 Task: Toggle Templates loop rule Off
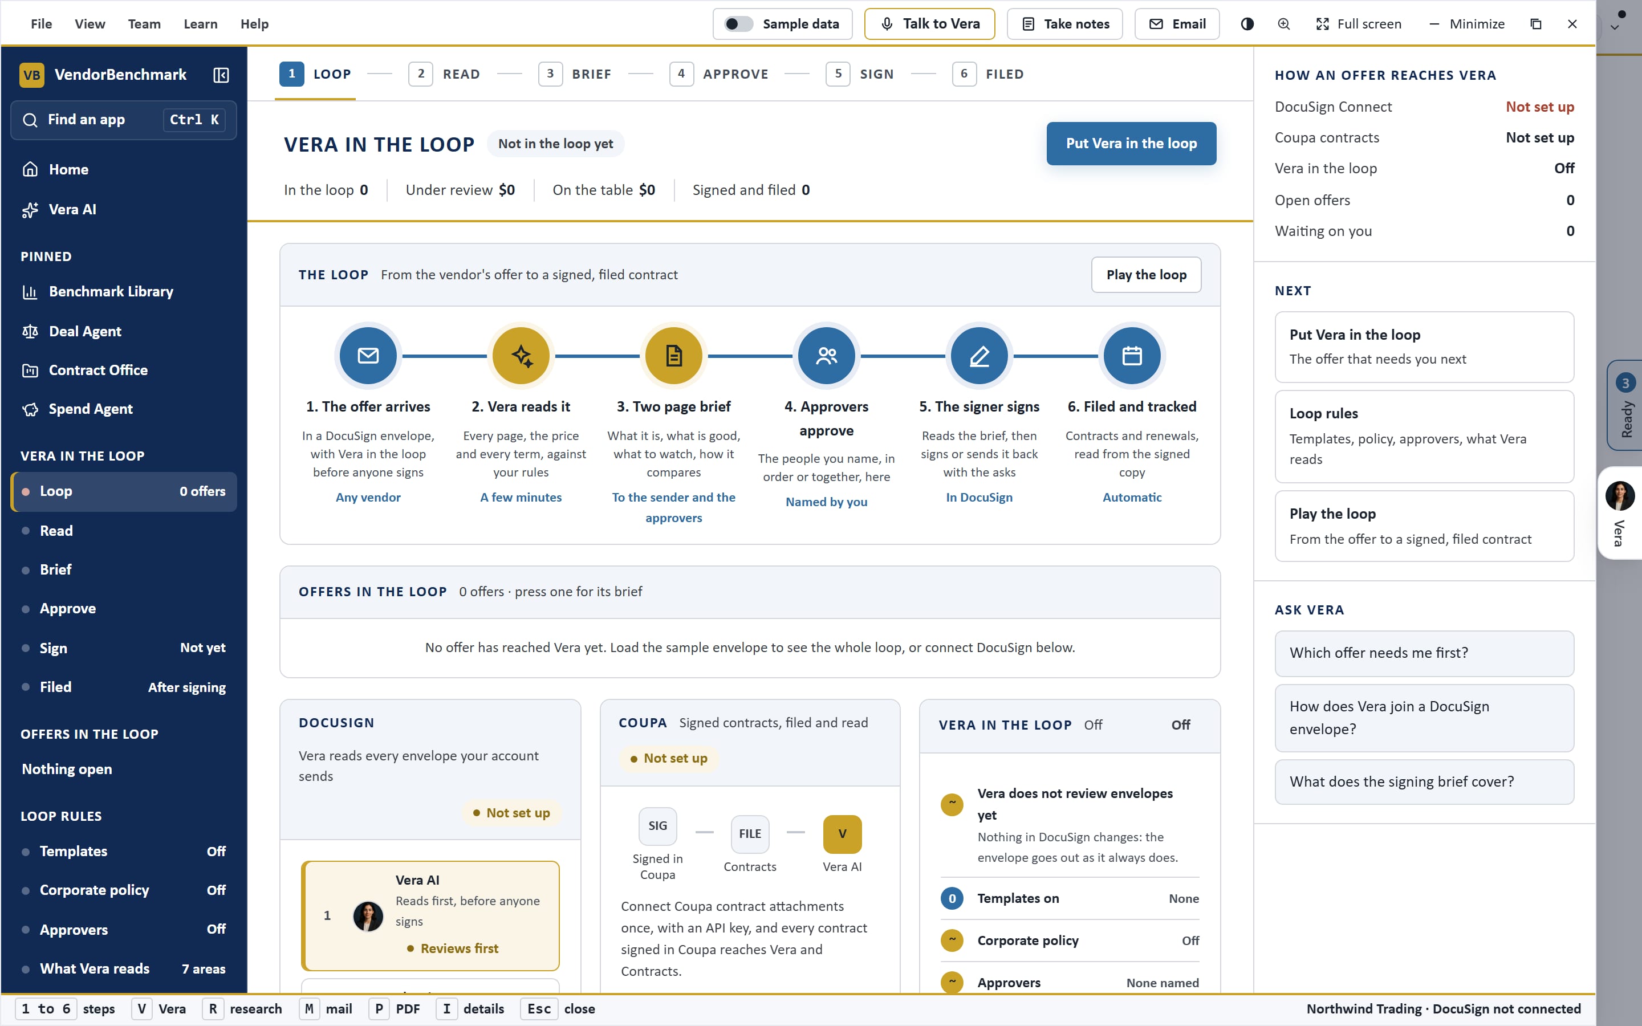pos(124,851)
